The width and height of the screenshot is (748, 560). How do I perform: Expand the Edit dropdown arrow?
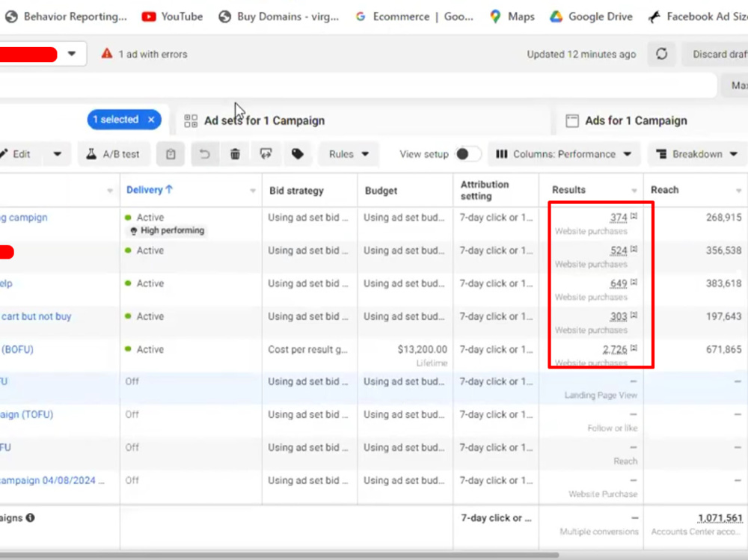pos(58,154)
